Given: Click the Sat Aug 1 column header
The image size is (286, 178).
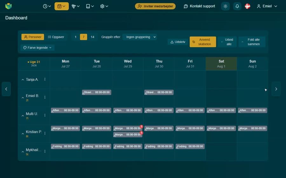Looking at the screenshot, I should click(x=221, y=64).
